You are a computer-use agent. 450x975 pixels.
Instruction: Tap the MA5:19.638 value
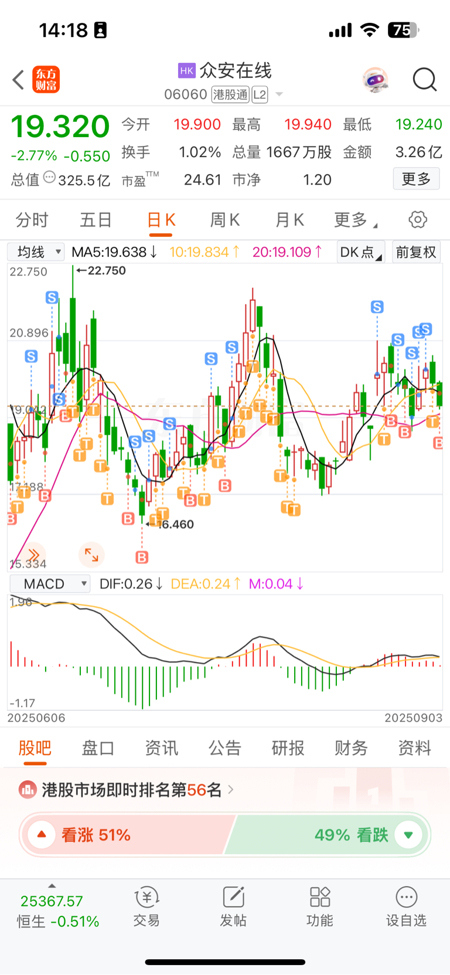tap(114, 252)
